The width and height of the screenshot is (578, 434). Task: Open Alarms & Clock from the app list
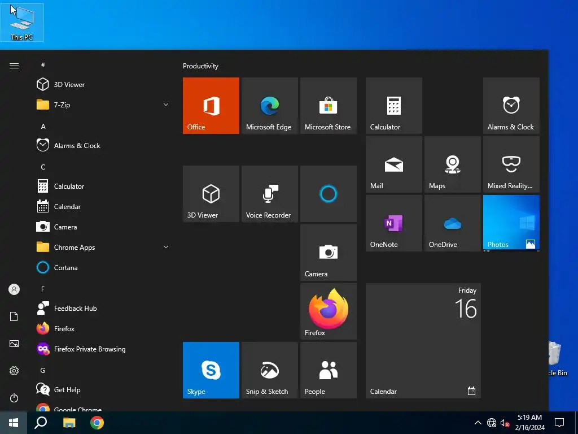(x=103, y=145)
